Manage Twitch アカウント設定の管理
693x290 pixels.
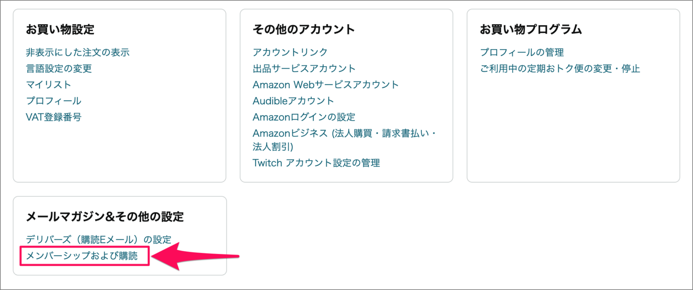click(317, 163)
